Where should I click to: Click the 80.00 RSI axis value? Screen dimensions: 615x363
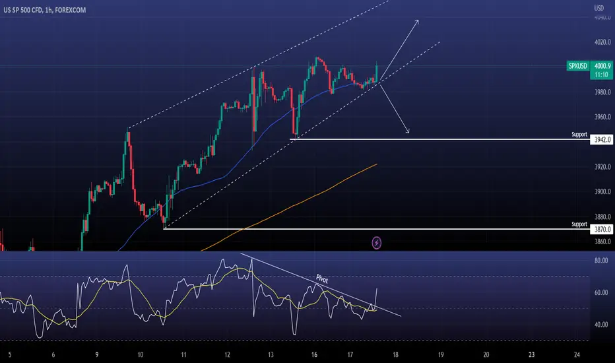click(x=601, y=261)
